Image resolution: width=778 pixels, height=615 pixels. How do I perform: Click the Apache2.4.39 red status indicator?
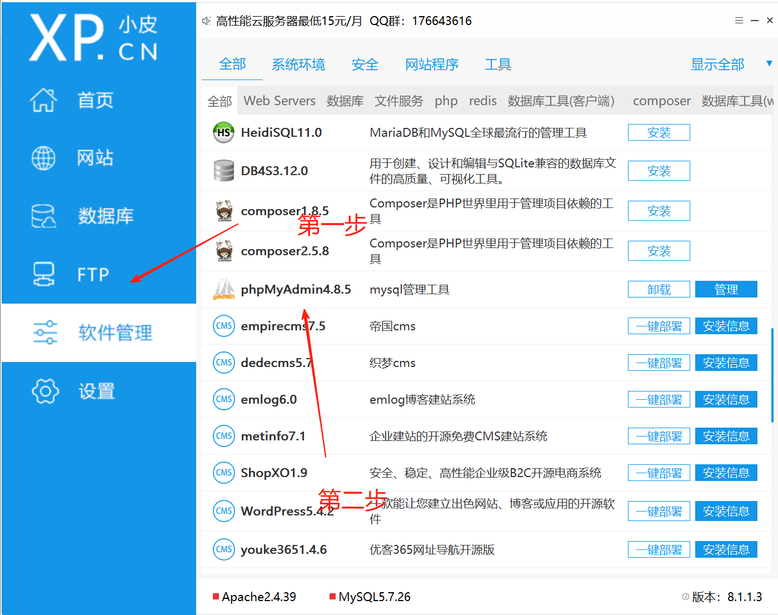coord(216,597)
